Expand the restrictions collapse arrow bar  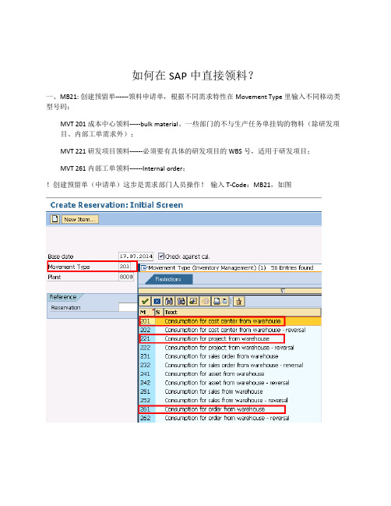[283, 291]
